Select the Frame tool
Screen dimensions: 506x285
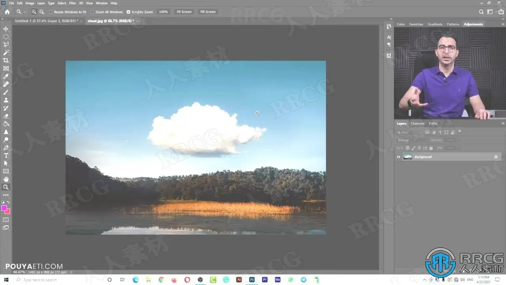(6, 68)
